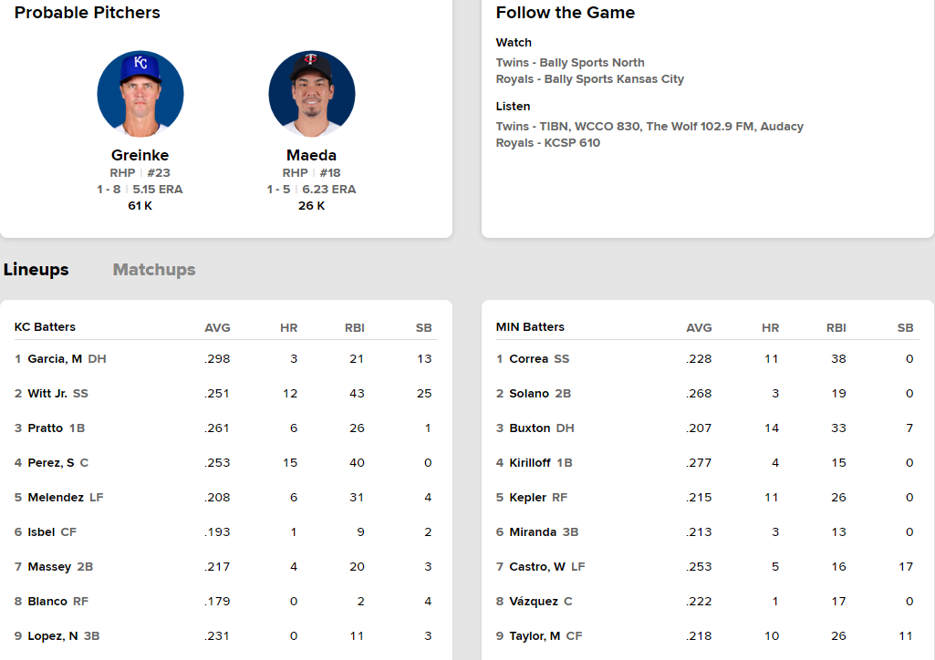
Task: Select the Lineups tab
Action: coord(36,270)
